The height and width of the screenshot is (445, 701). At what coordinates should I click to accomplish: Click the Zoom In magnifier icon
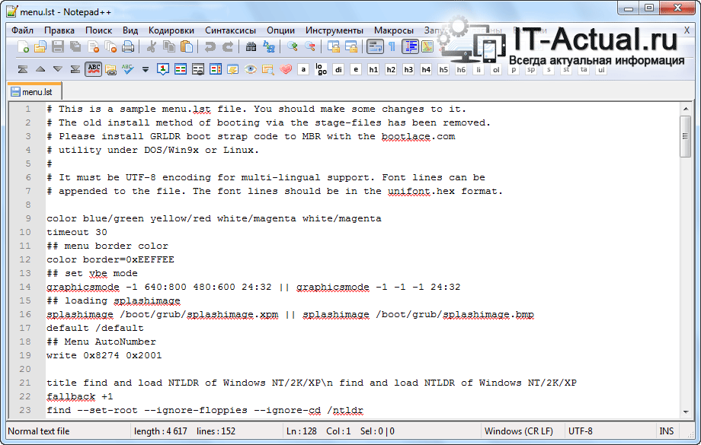click(x=293, y=47)
